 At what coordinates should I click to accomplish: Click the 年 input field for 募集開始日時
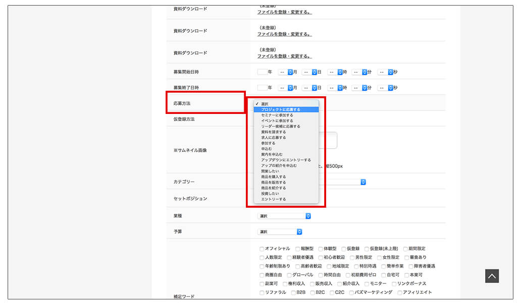click(262, 72)
